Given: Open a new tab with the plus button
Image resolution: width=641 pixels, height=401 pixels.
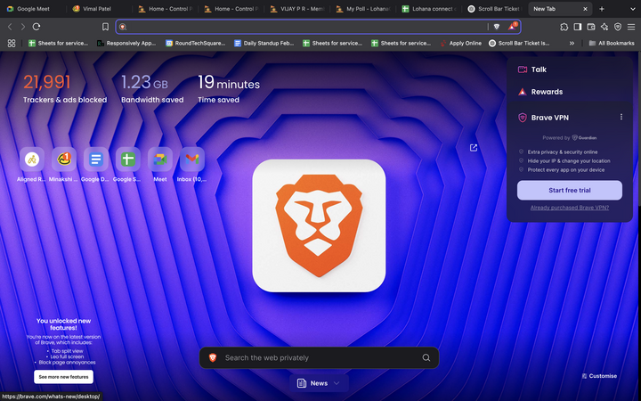Looking at the screenshot, I should point(601,9).
